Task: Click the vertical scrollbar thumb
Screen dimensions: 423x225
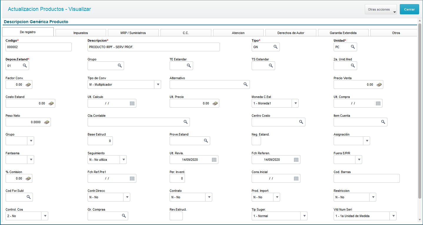Action: coord(420,111)
